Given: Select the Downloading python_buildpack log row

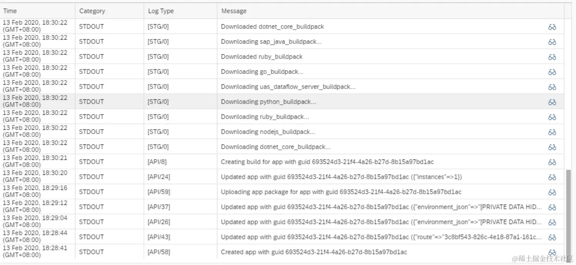Looking at the screenshot, I should 282,102.
